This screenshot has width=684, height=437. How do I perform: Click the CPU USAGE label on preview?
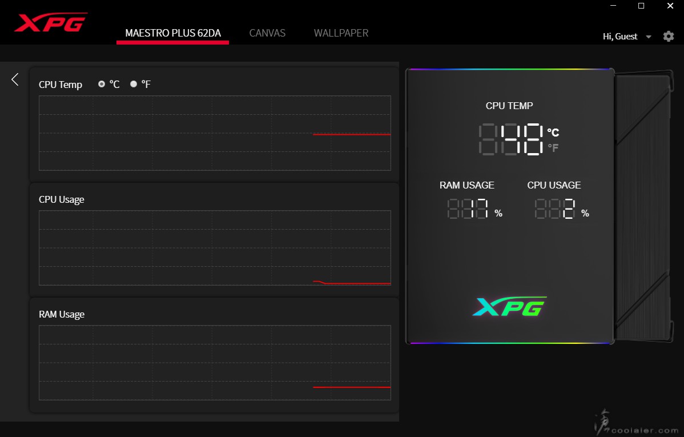554,185
